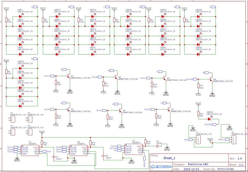Select the LED1 diode symbol
This screenshot has height=172, width=248.
coord(21,16)
